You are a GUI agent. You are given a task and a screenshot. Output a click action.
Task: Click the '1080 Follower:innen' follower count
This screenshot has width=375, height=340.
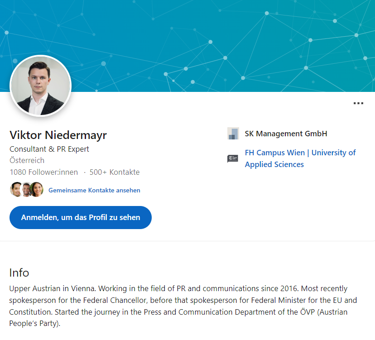tap(44, 172)
